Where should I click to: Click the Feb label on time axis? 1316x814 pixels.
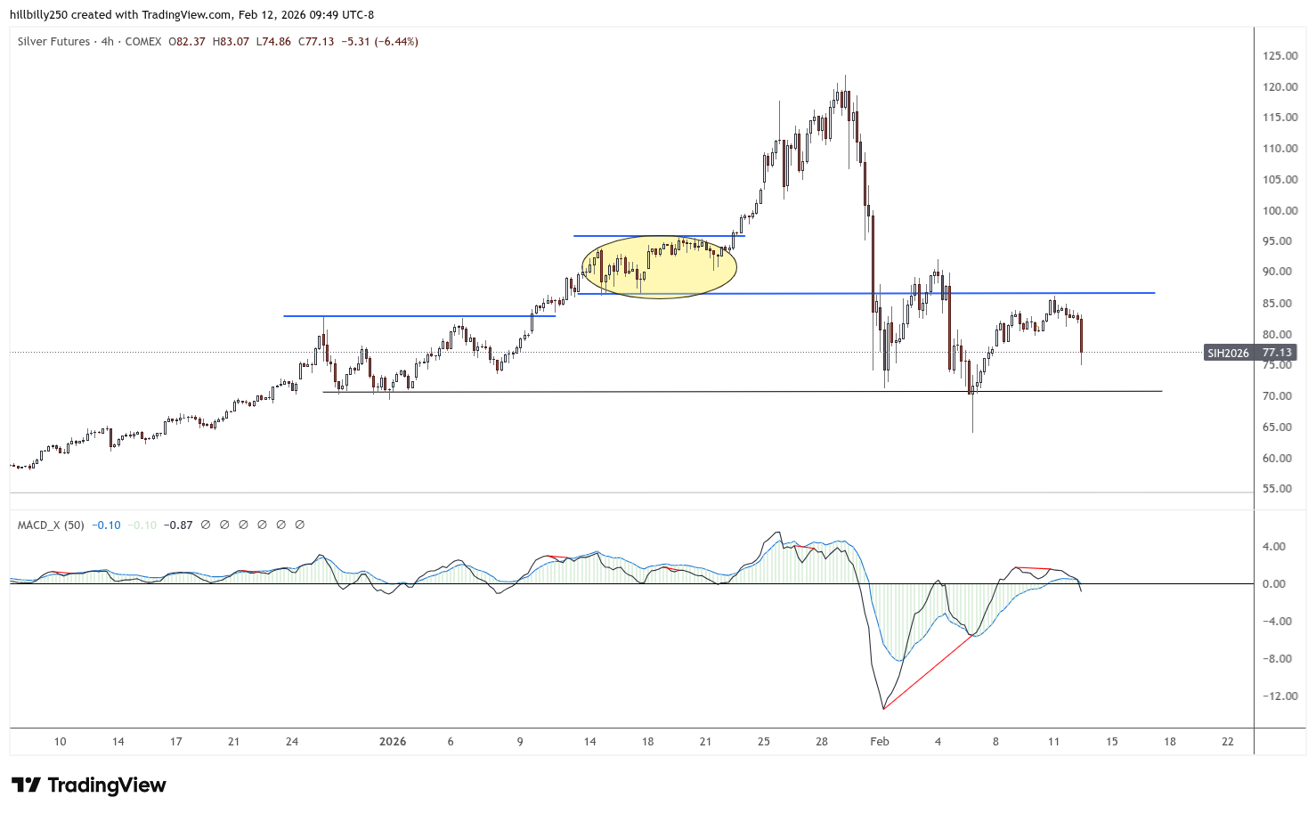(880, 742)
